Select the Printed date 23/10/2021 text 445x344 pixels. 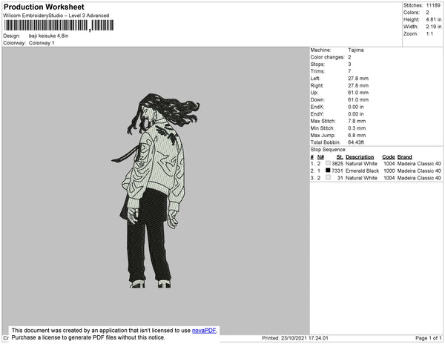pyautogui.click(x=295, y=338)
